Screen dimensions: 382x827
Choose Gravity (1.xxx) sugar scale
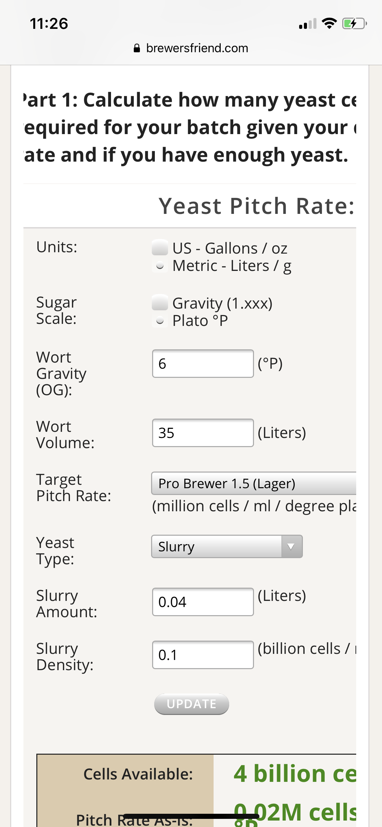[x=160, y=302]
